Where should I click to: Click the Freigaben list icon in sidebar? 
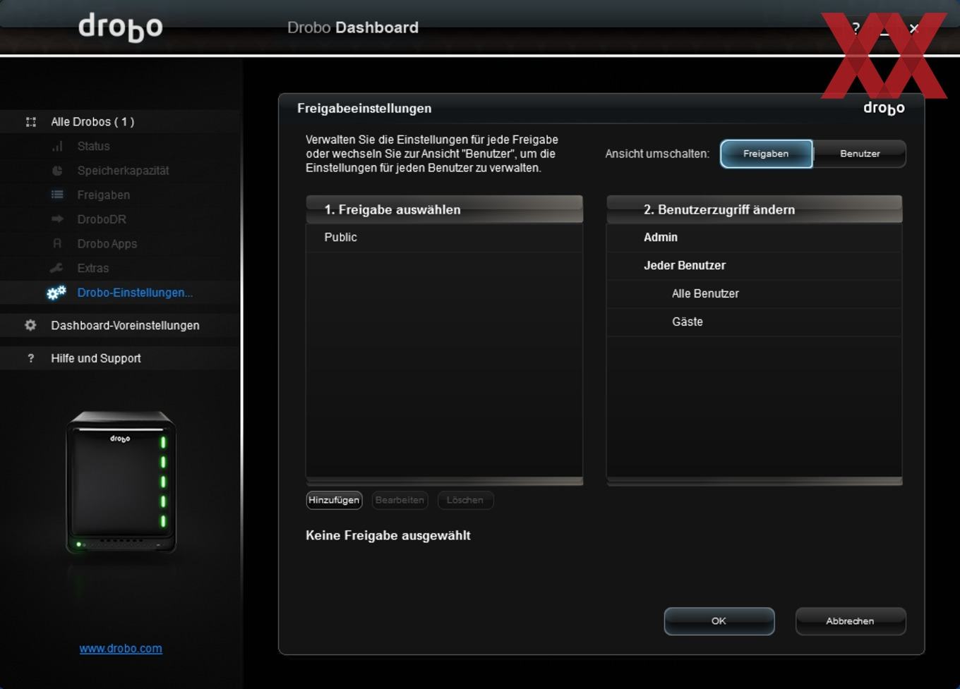tap(57, 195)
